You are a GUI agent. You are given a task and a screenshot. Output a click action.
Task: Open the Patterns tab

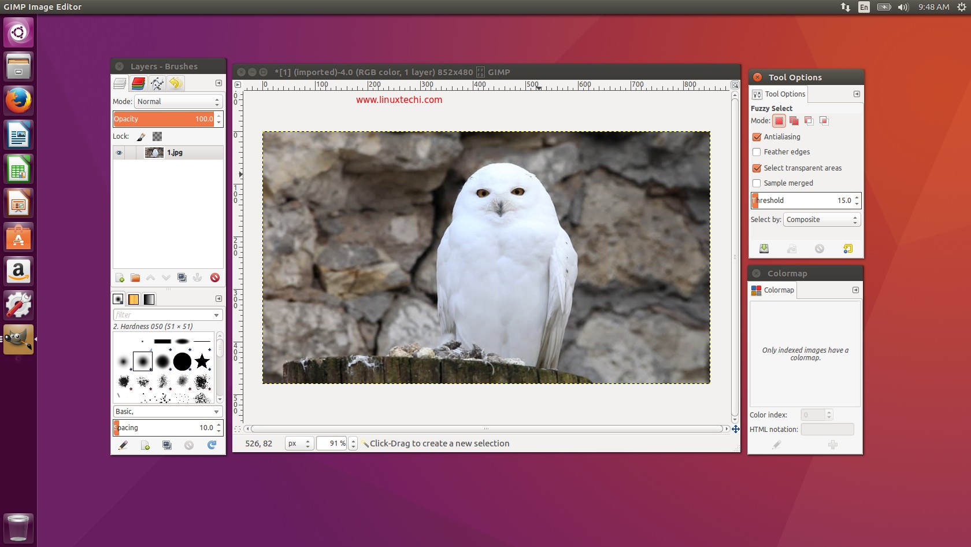pyautogui.click(x=134, y=299)
